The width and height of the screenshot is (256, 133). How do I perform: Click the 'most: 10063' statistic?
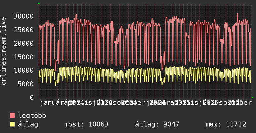(x=86, y=125)
